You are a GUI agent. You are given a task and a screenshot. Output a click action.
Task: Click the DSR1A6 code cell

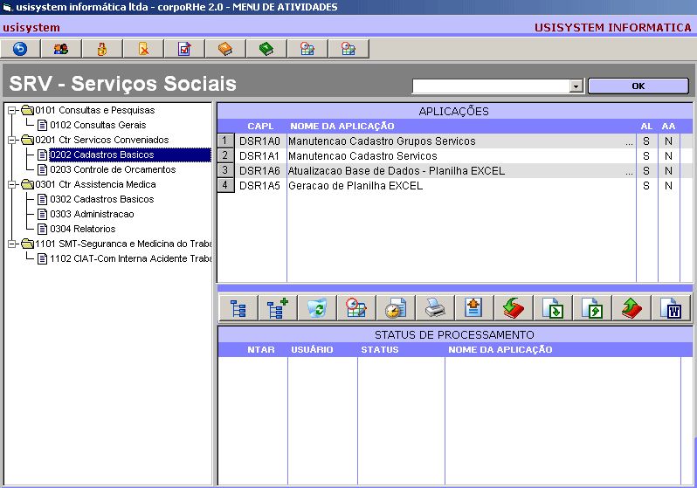[x=259, y=170]
